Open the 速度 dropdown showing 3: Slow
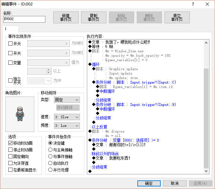 [67, 117]
